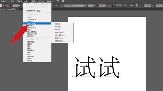Viewport: 163px width, 91px height.
Task: Click the recolor artwork globe icon
Action: tap(56, 6)
